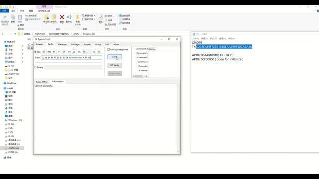Open the Open dropdown in Explorer ribbon
319x179 pixels.
pyautogui.click(x=109, y=16)
